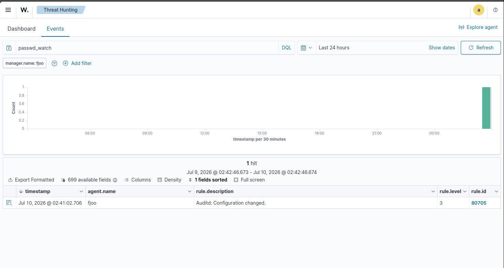Open calendar quick date menu
This screenshot has height=268, width=504.
click(x=306, y=48)
